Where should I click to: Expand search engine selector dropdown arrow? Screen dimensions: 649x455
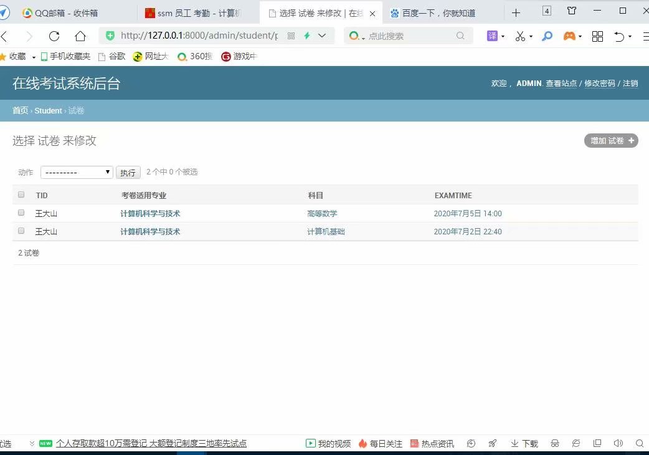tap(363, 38)
